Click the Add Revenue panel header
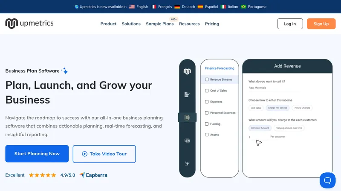 click(x=287, y=66)
